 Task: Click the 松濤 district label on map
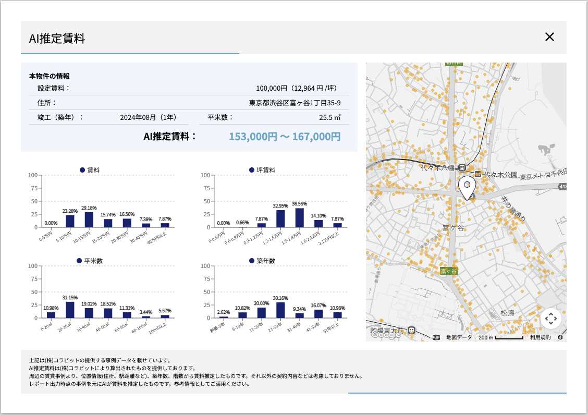pos(507,313)
